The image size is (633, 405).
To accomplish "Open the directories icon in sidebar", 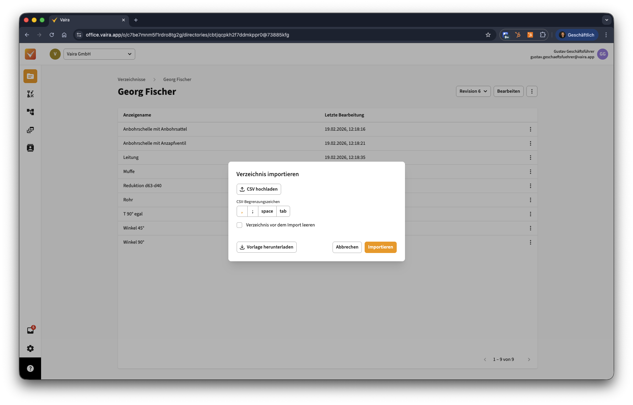I will [30, 76].
